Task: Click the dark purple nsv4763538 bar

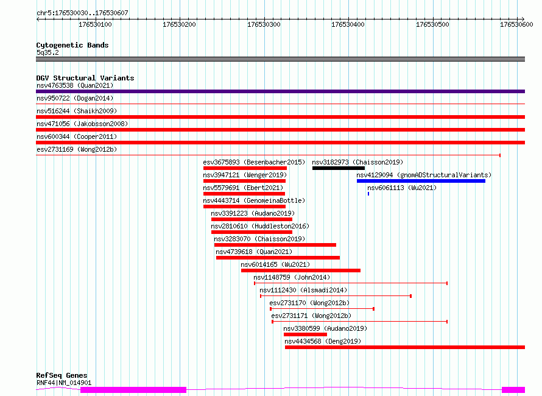Action: 280,91
